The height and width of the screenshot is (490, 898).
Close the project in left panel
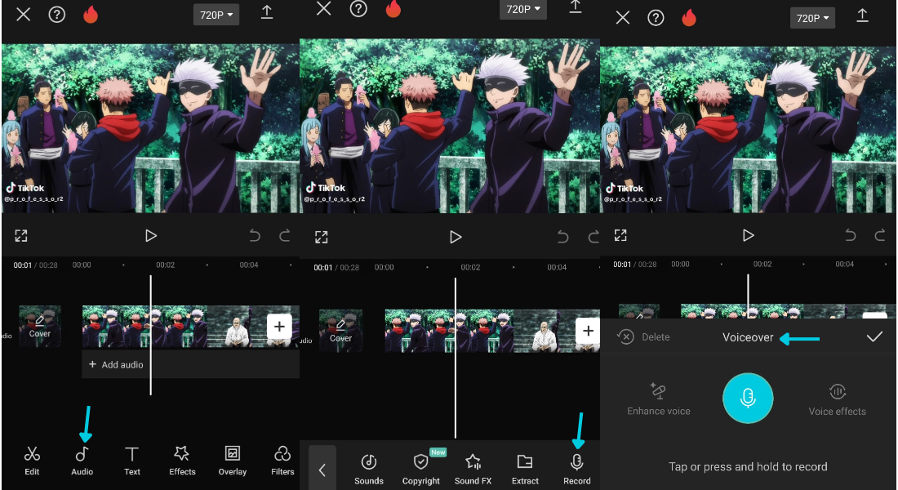coord(24,15)
